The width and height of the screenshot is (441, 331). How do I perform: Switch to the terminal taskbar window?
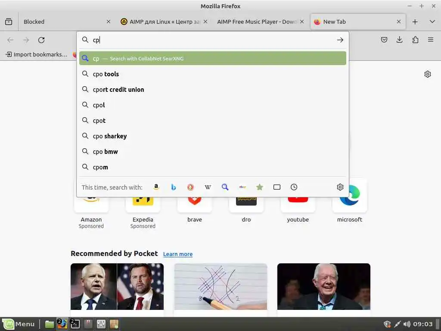pyautogui.click(x=75, y=324)
